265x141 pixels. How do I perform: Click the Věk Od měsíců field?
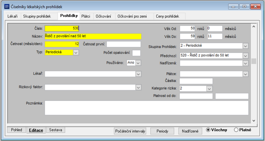pos(215,29)
